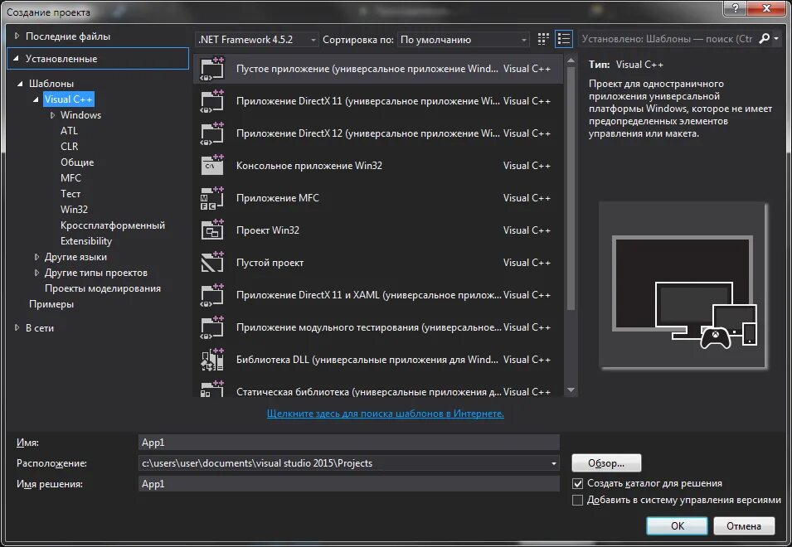This screenshot has height=547, width=792.
Task: Click the Приложение MFC template icon
Action: click(212, 198)
